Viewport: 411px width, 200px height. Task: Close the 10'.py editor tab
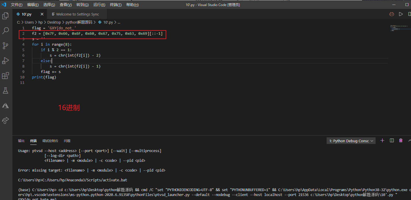point(42,14)
